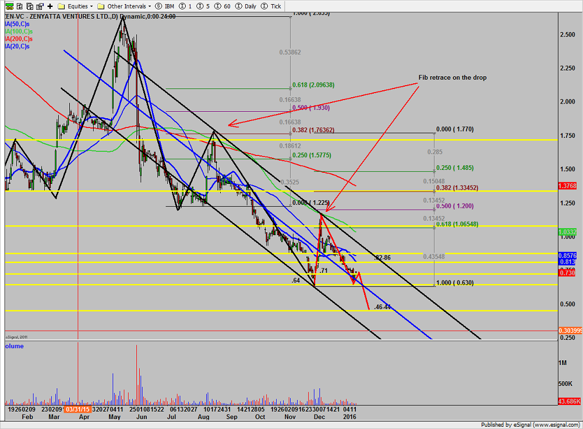Click the Other Intervals folder icon
583x429 pixels.
pos(101,6)
